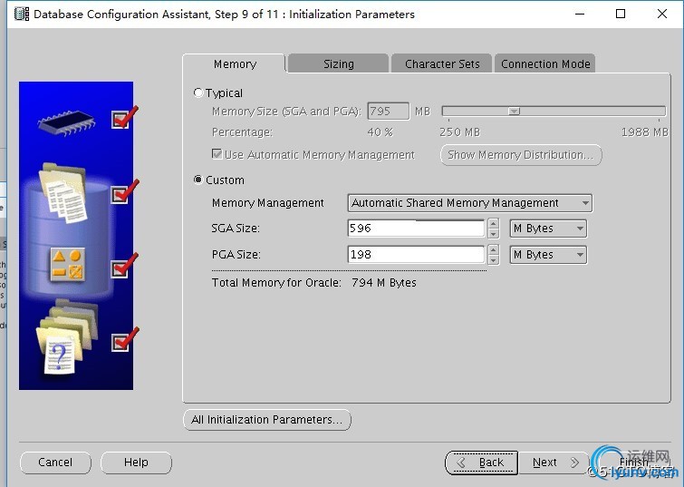Click the database cylinder documents icon
Viewport: 684px width, 487px height.
[63, 192]
